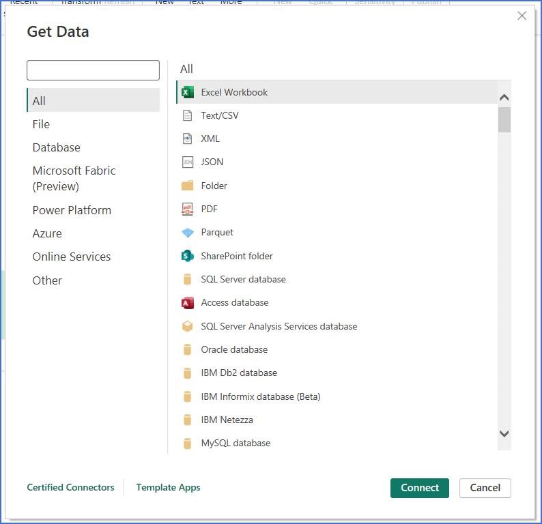
Task: Show Microsoft Fabric (Preview) connectors
Action: (x=74, y=179)
